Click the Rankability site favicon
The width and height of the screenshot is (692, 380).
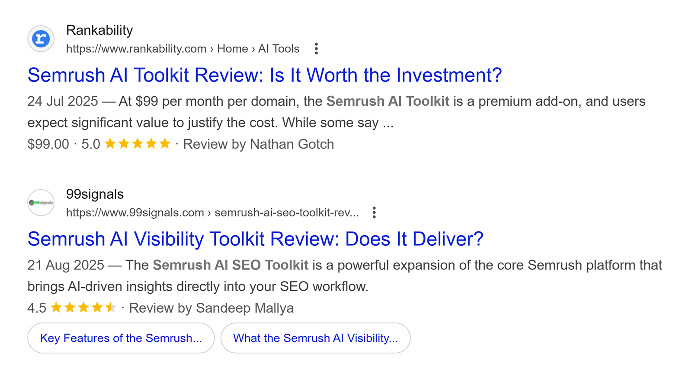(x=40, y=38)
